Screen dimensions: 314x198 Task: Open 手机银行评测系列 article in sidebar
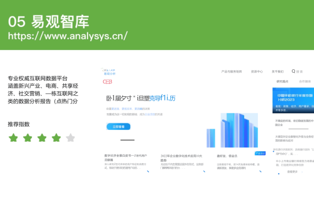click(x=294, y=152)
